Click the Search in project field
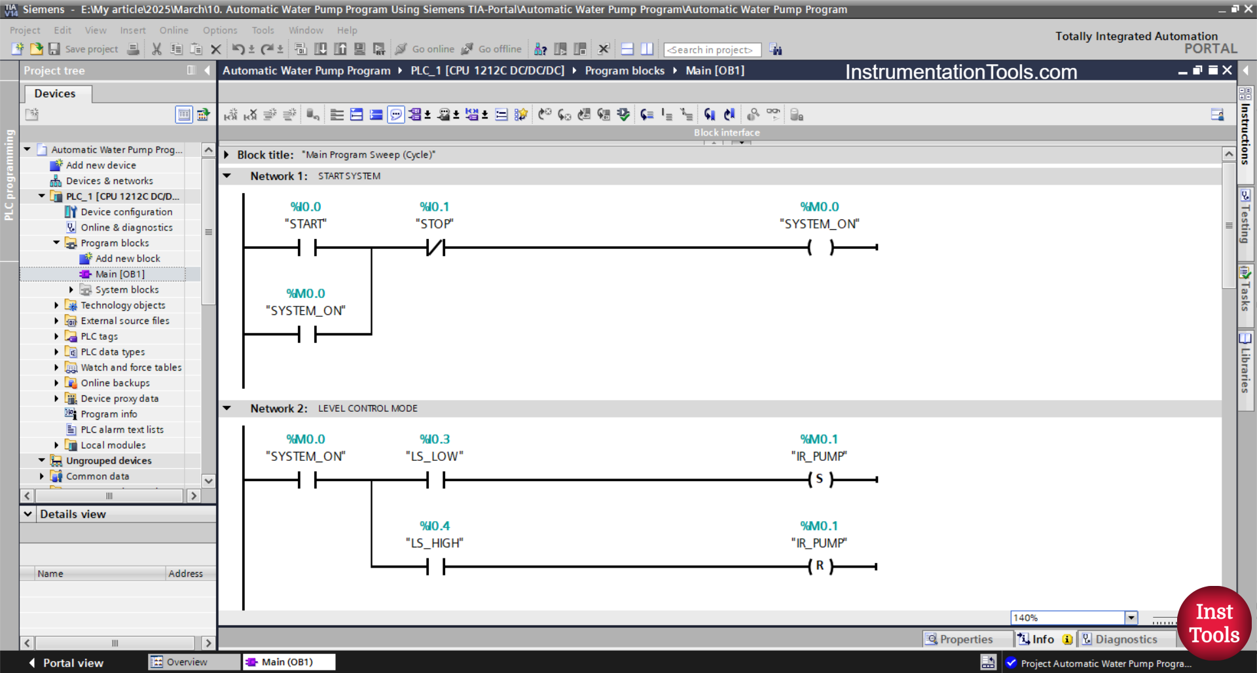Screen dimensions: 1257x673 [x=712, y=50]
